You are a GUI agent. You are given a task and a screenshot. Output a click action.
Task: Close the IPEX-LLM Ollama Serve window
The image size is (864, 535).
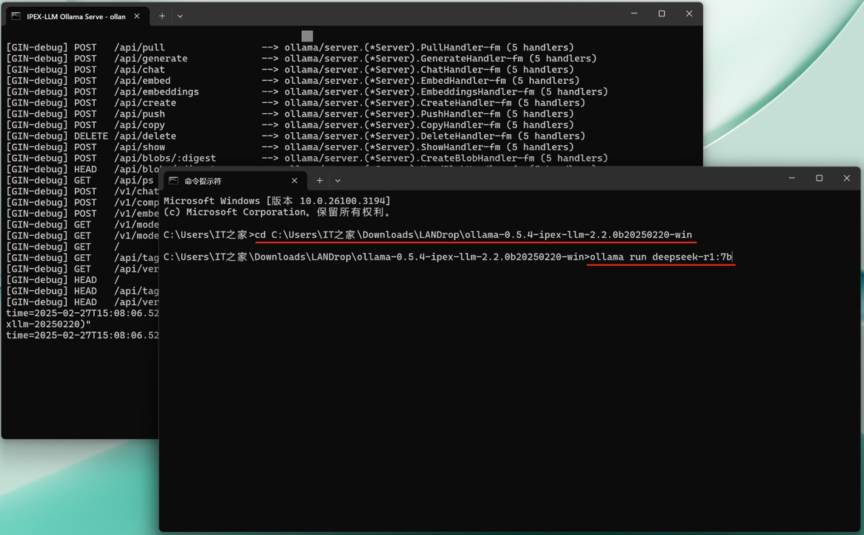(689, 14)
